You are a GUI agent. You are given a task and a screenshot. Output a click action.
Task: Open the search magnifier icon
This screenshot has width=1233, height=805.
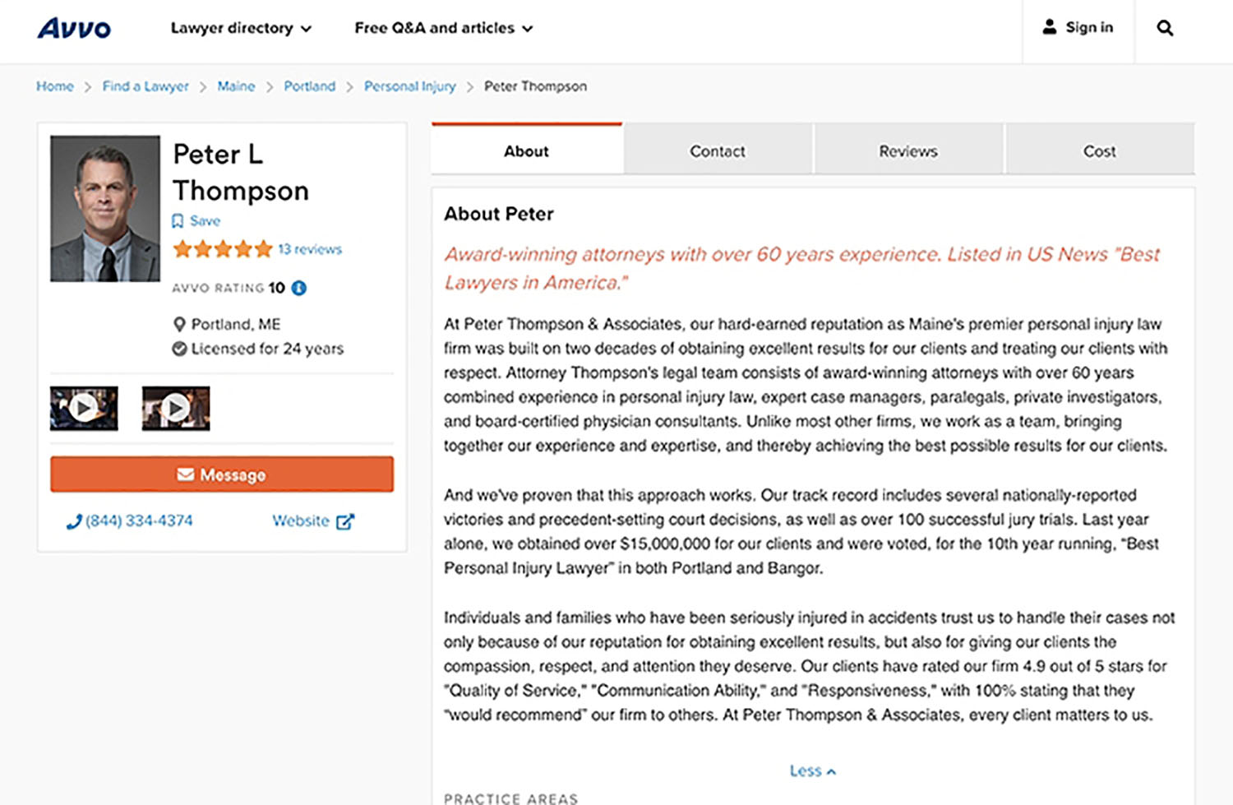pos(1165,28)
